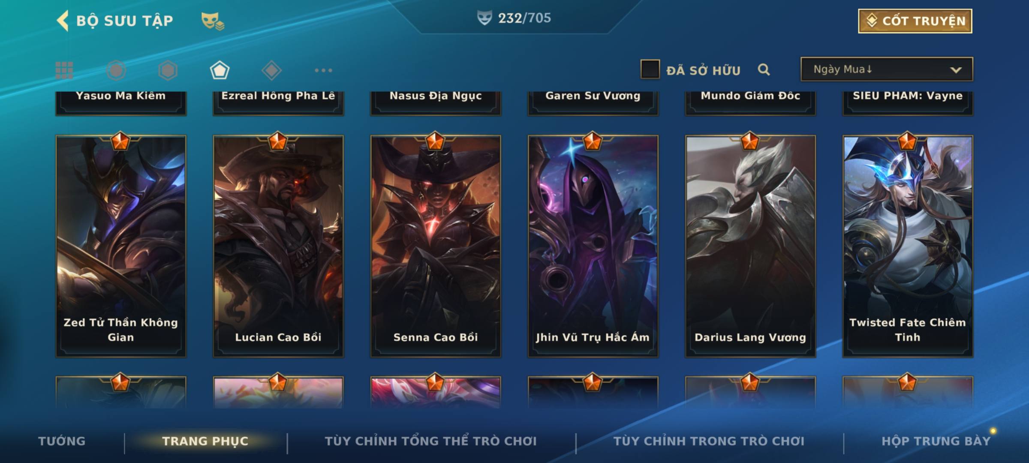Click the Ngày Mua dropdown chevron arrow
The image size is (1029, 463).
(956, 70)
